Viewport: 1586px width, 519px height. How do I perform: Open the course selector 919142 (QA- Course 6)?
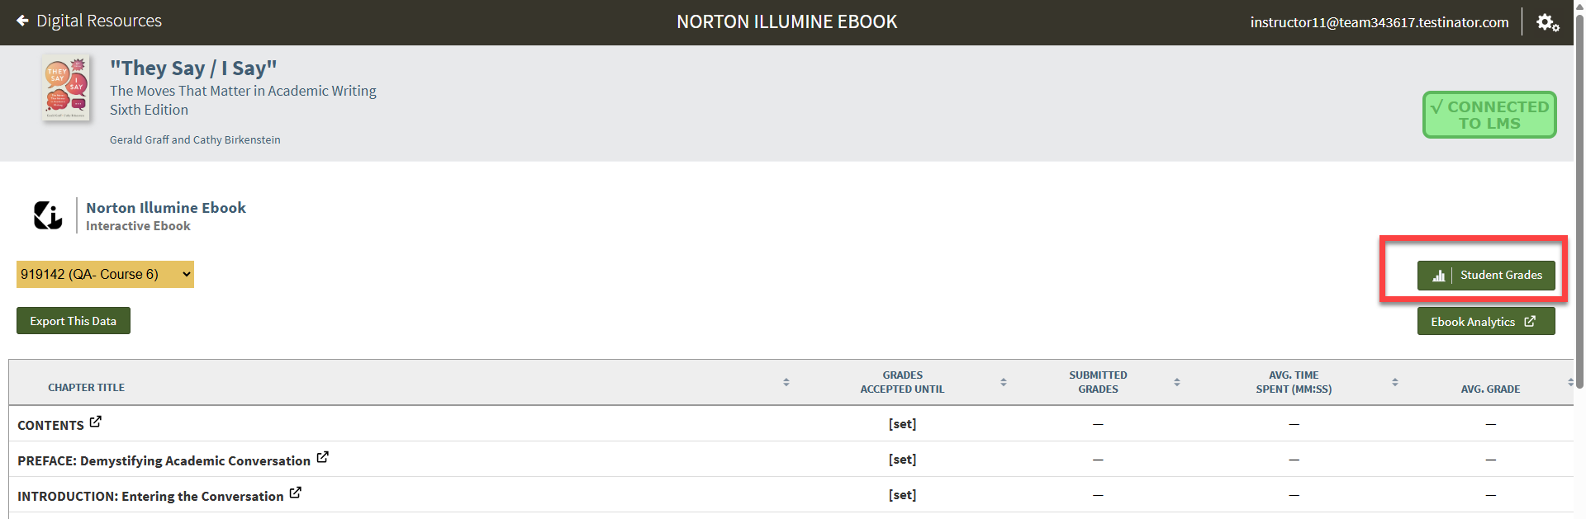tap(105, 275)
